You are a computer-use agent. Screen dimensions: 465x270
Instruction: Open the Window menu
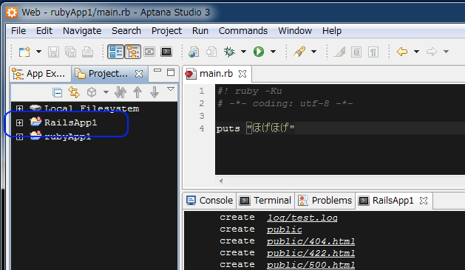point(295,30)
